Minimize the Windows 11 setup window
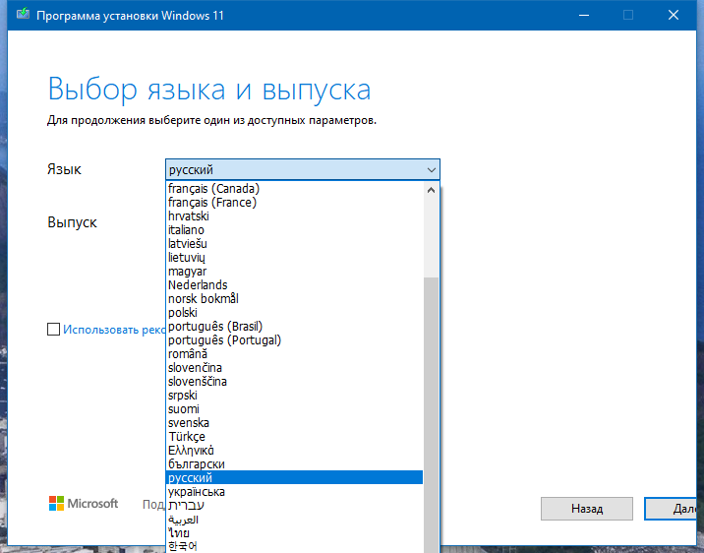The width and height of the screenshot is (704, 553). [x=584, y=16]
